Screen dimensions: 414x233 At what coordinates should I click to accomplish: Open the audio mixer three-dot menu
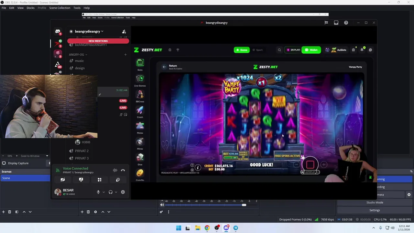click(x=168, y=212)
